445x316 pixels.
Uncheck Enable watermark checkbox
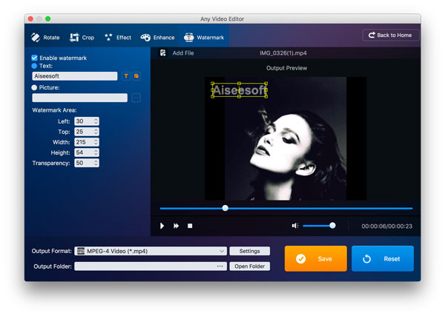point(35,58)
